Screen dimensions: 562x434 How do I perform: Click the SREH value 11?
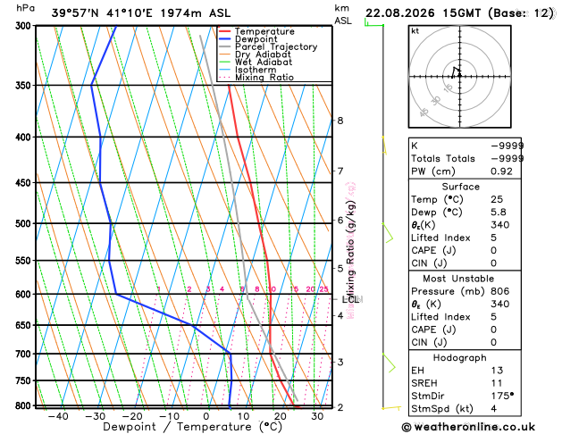497,383
